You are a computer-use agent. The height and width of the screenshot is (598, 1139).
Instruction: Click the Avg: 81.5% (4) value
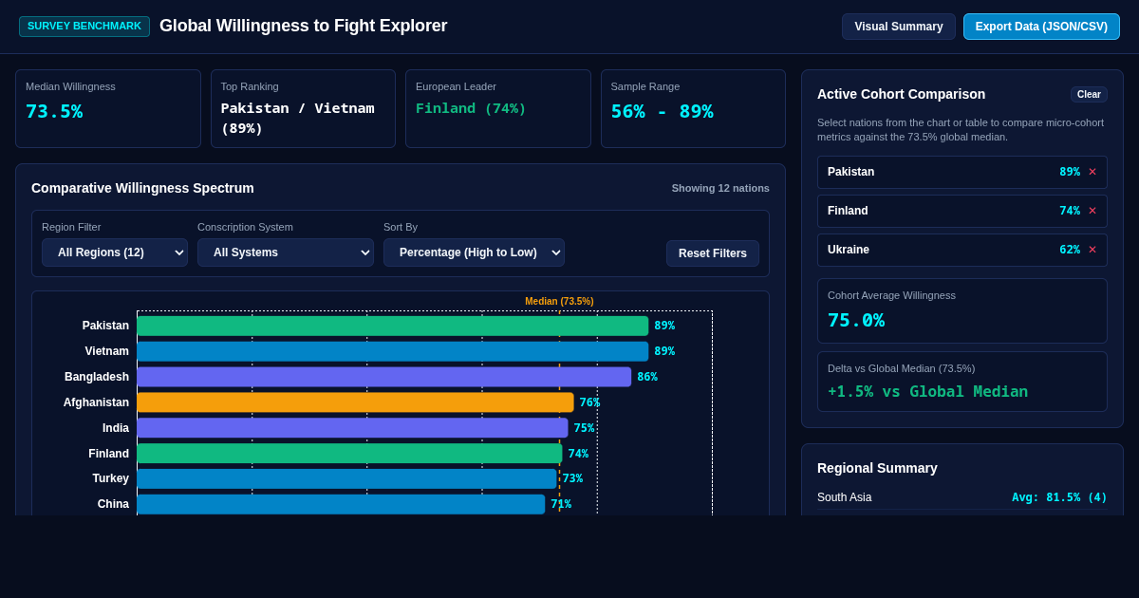point(1059,497)
